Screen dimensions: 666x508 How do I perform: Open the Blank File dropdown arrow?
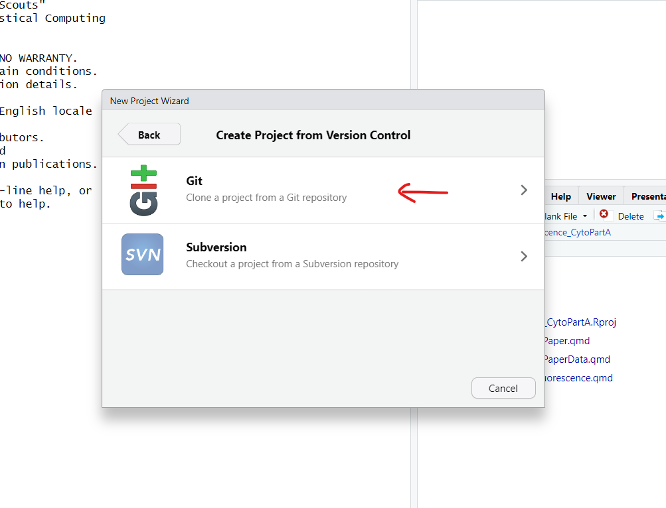coord(585,216)
